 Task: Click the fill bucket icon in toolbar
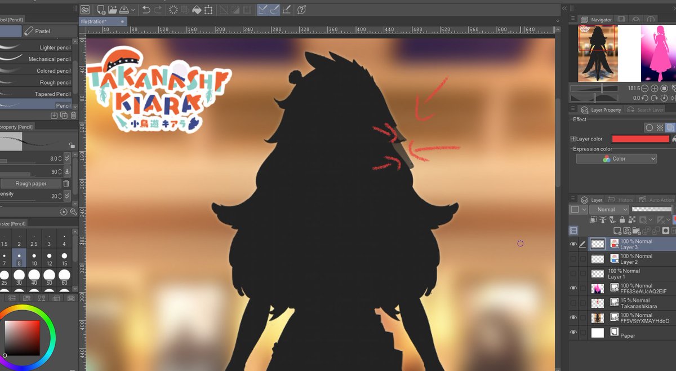[x=197, y=10]
